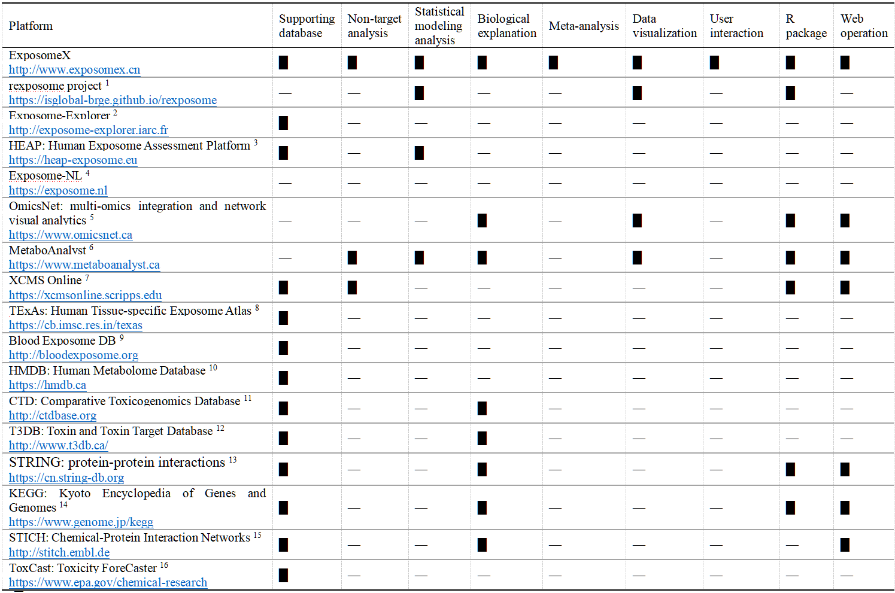Select STICH: Chemical-Protein Interaction Networks text
Image resolution: width=895 pixels, height=593 pixels.
click(129, 537)
